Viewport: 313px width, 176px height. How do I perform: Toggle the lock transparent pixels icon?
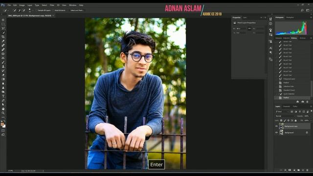tap(281, 121)
